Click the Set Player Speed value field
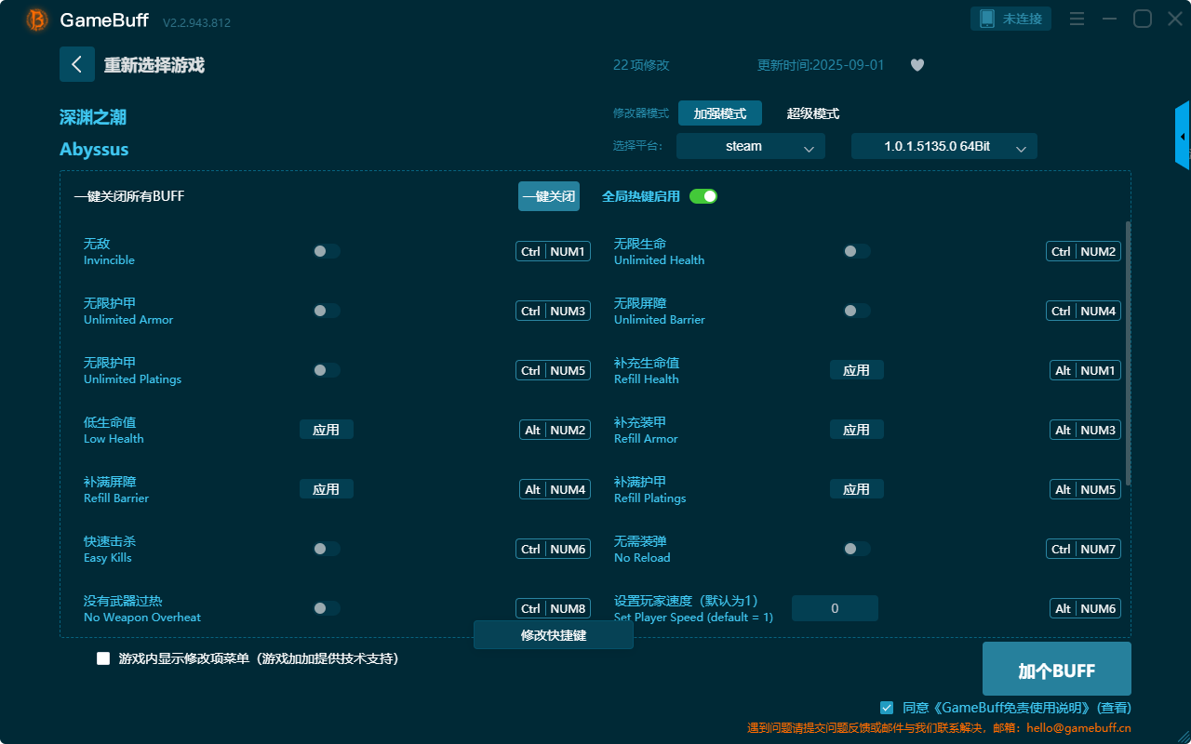Image resolution: width=1191 pixels, height=744 pixels. [835, 608]
